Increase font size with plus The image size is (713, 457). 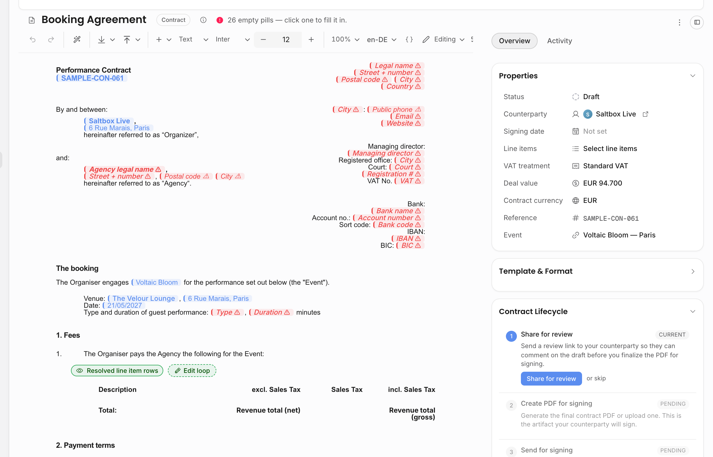click(x=311, y=39)
